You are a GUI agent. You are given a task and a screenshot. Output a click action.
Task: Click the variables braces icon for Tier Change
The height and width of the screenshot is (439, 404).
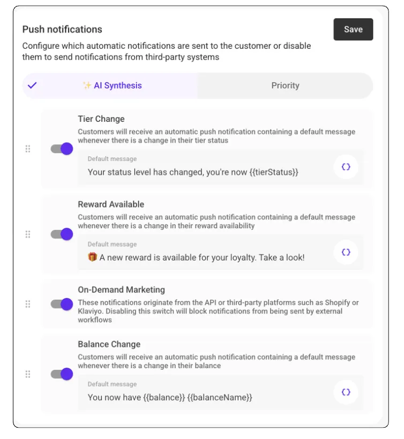pos(346,167)
